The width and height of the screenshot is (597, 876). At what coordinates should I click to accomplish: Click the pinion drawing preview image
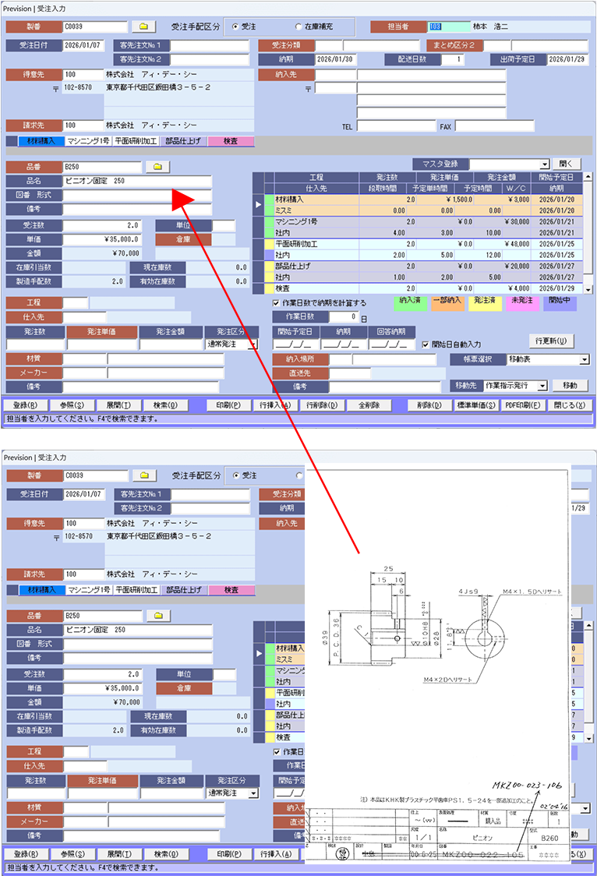(x=436, y=662)
